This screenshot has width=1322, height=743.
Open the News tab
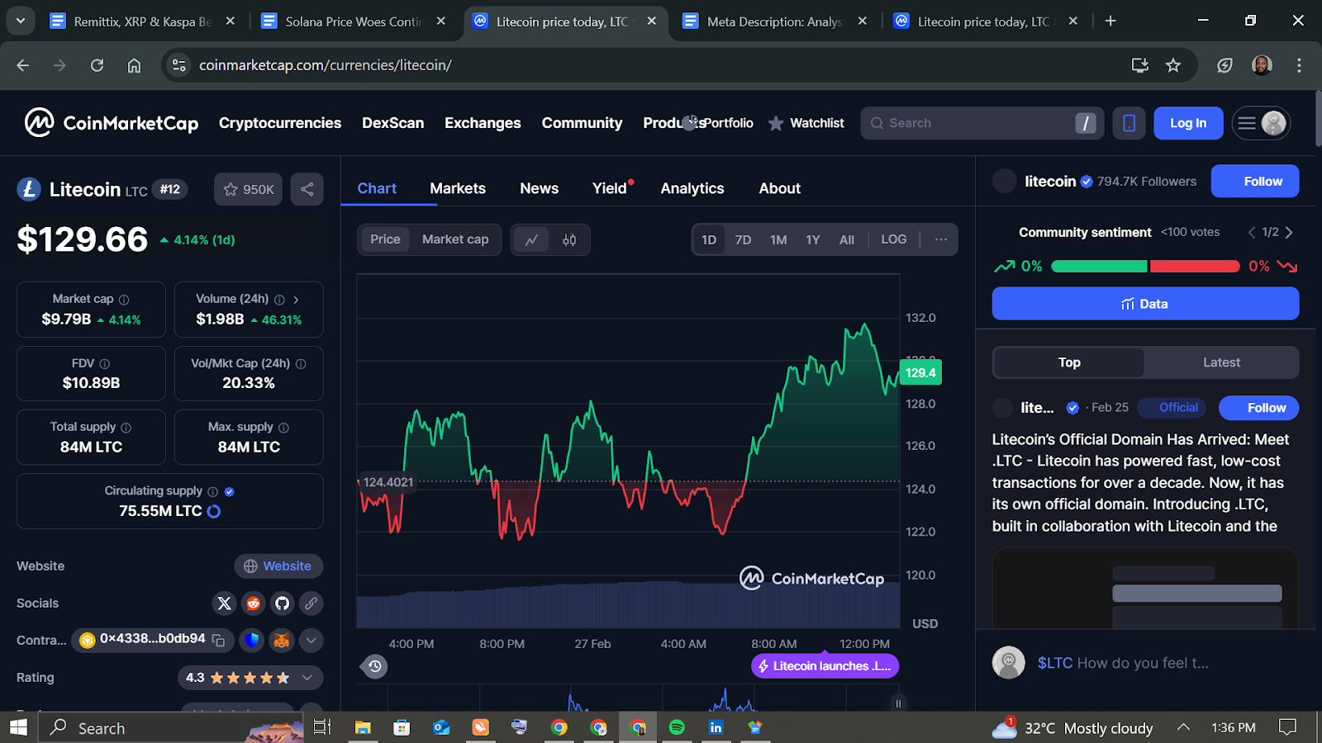pyautogui.click(x=540, y=188)
